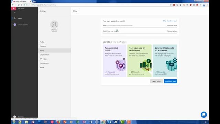Click the browser home icon

pos(21,5)
